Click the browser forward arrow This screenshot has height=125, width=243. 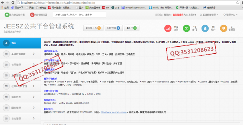tap(7, 3)
